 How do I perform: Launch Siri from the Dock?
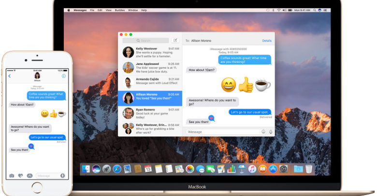96,169
